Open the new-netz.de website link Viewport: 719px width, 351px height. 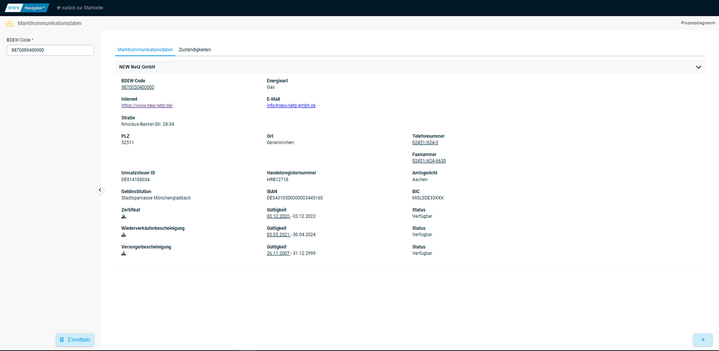pos(147,105)
